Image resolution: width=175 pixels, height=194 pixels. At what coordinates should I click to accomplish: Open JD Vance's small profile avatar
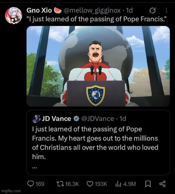[36, 119]
